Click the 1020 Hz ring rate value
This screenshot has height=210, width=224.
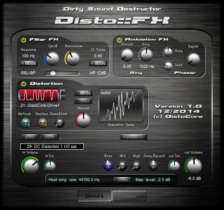click(147, 66)
